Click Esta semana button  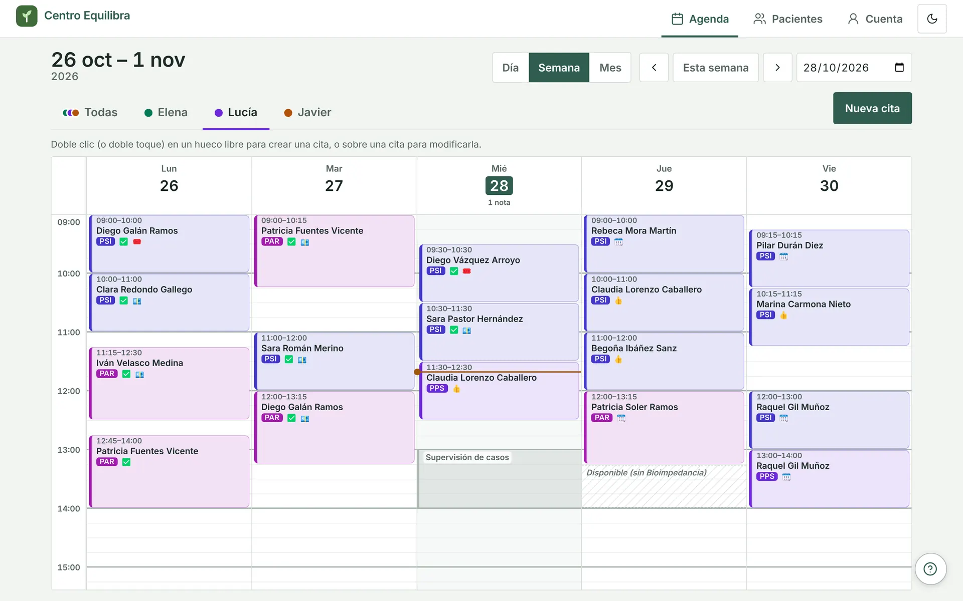[x=716, y=68]
